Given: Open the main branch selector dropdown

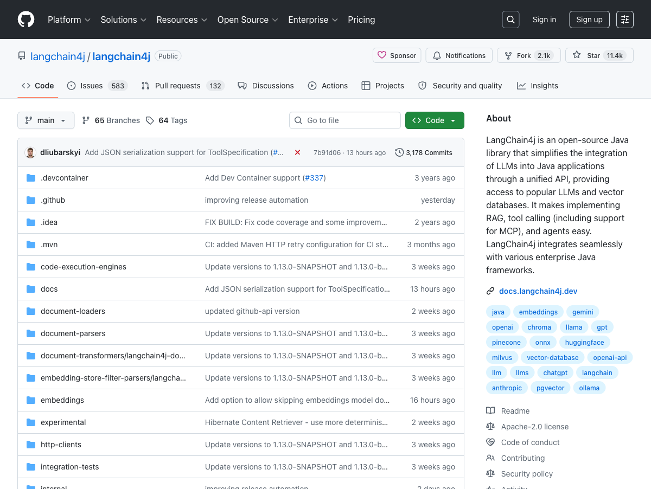Looking at the screenshot, I should (x=46, y=120).
